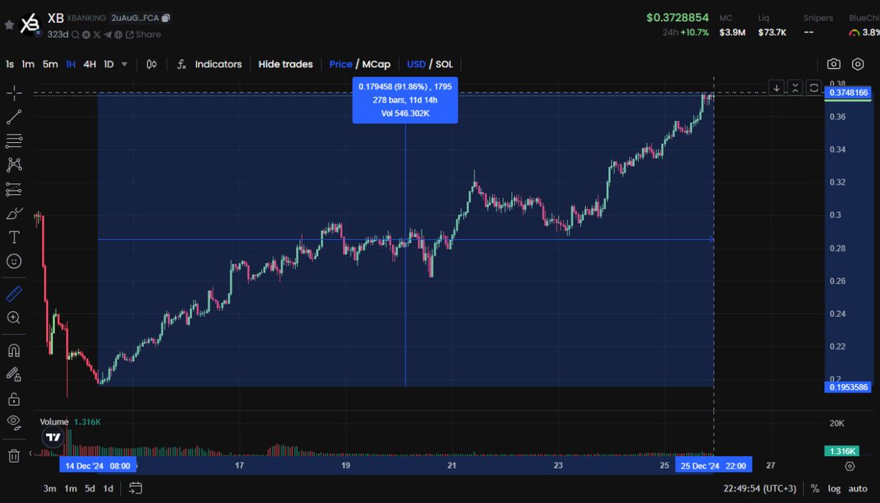Open the candlestick chart type selector

click(152, 64)
